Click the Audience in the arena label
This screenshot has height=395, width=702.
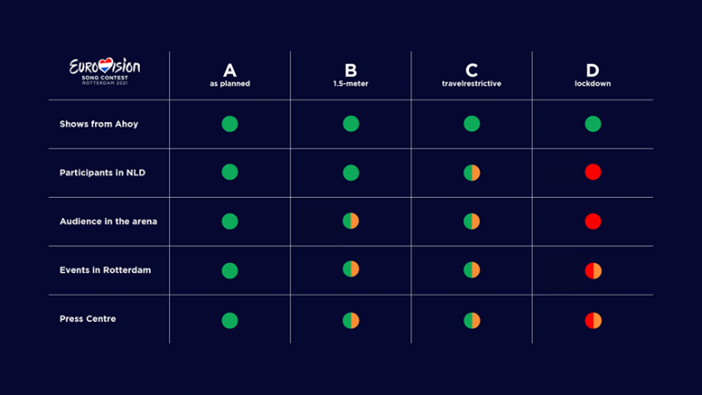coord(109,221)
